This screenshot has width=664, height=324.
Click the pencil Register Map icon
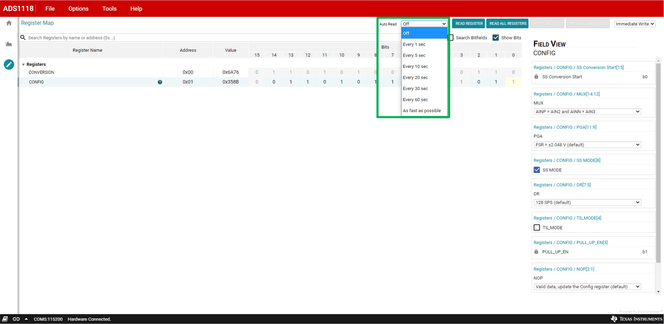pyautogui.click(x=9, y=64)
